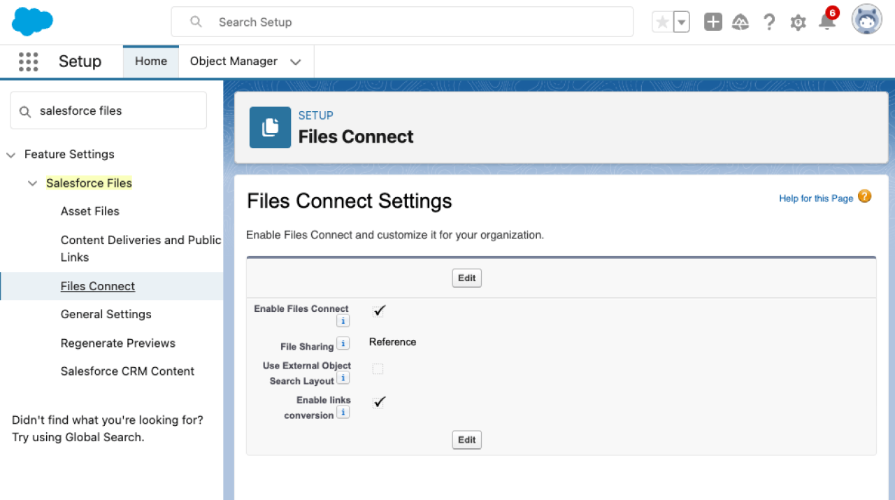Click the Files Connect page header icon
895x500 pixels.
click(x=270, y=127)
